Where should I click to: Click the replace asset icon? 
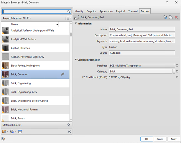[x=166, y=17]
